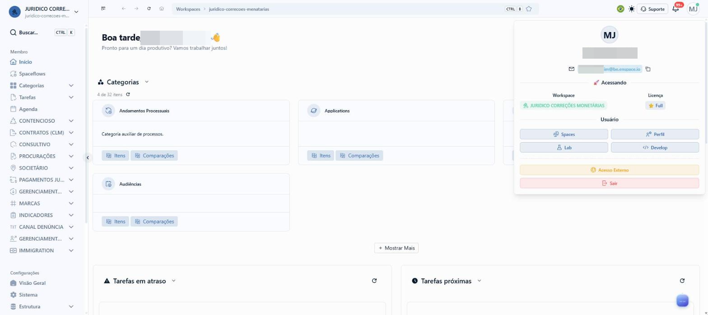Open Comparações in the Audiências card
Screen dimensions: 708x315
click(x=154, y=222)
